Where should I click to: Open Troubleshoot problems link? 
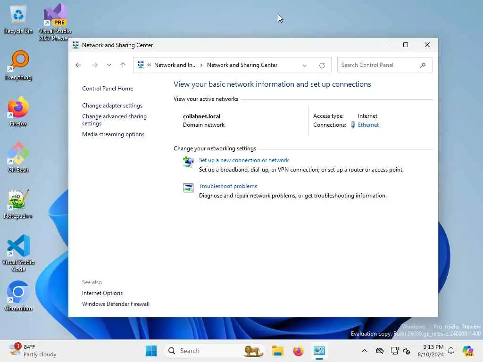click(x=228, y=186)
